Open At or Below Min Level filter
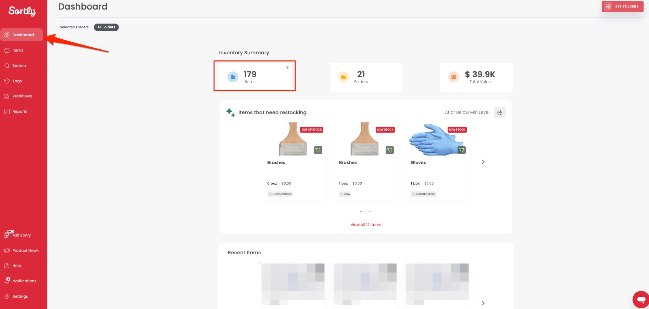 (x=467, y=112)
